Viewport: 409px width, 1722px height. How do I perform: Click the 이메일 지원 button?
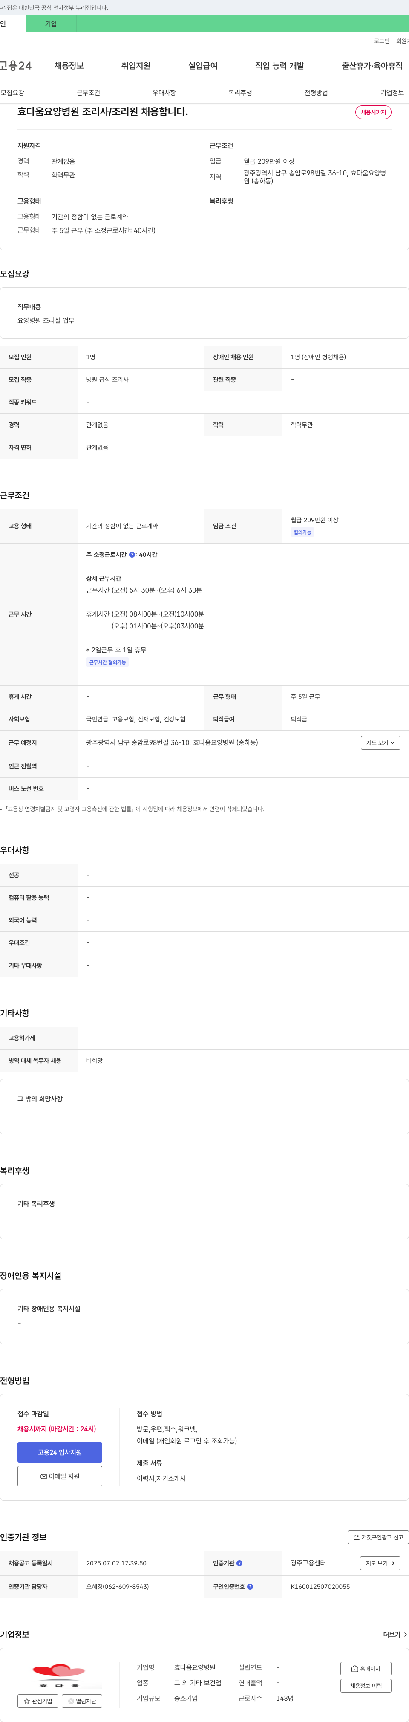tap(59, 1476)
